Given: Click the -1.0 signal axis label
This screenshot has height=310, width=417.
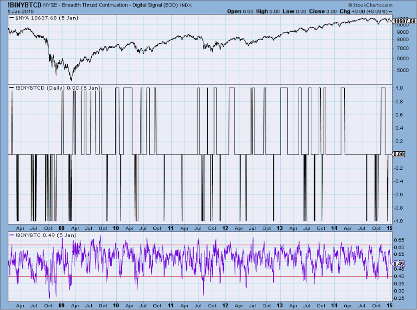Looking at the screenshot, I should pos(399,221).
